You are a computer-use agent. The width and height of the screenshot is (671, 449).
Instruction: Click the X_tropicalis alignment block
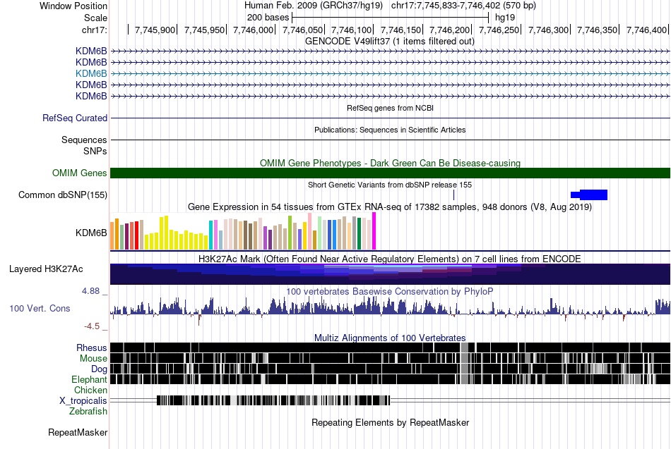click(273, 400)
